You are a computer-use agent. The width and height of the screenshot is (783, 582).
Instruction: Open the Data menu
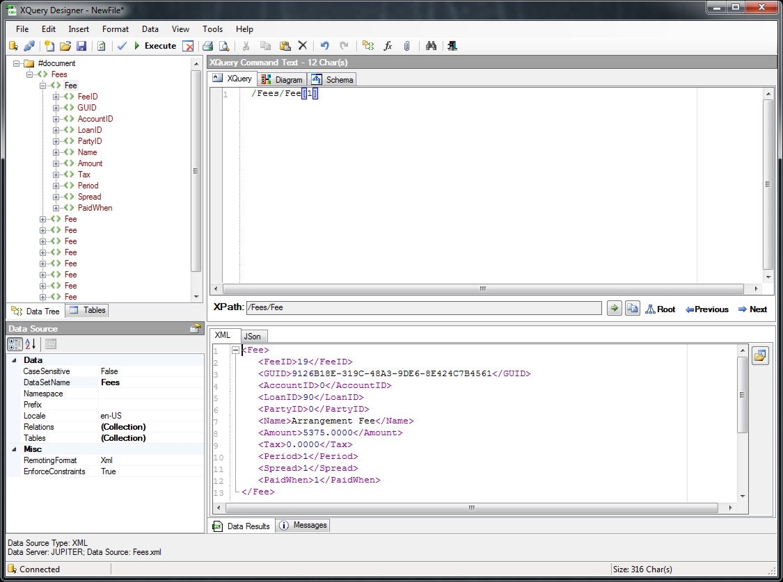[150, 29]
